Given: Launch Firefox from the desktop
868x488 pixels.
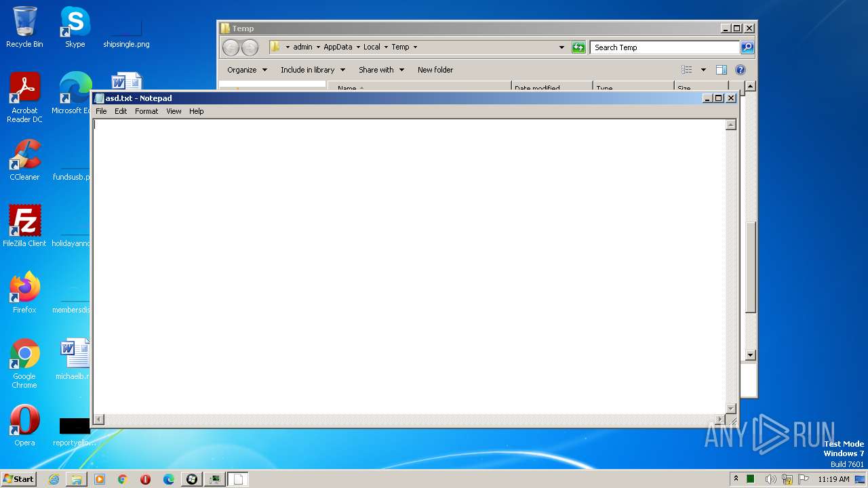Looking at the screenshot, I should (x=24, y=293).
